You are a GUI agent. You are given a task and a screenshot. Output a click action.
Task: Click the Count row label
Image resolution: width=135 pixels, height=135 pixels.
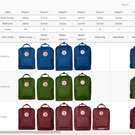8,29
